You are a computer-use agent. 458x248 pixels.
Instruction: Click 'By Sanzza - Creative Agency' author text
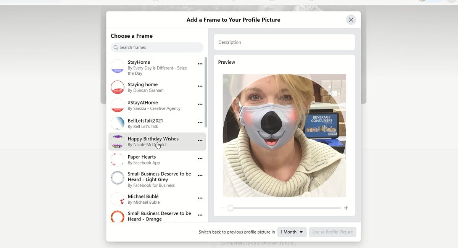154,108
